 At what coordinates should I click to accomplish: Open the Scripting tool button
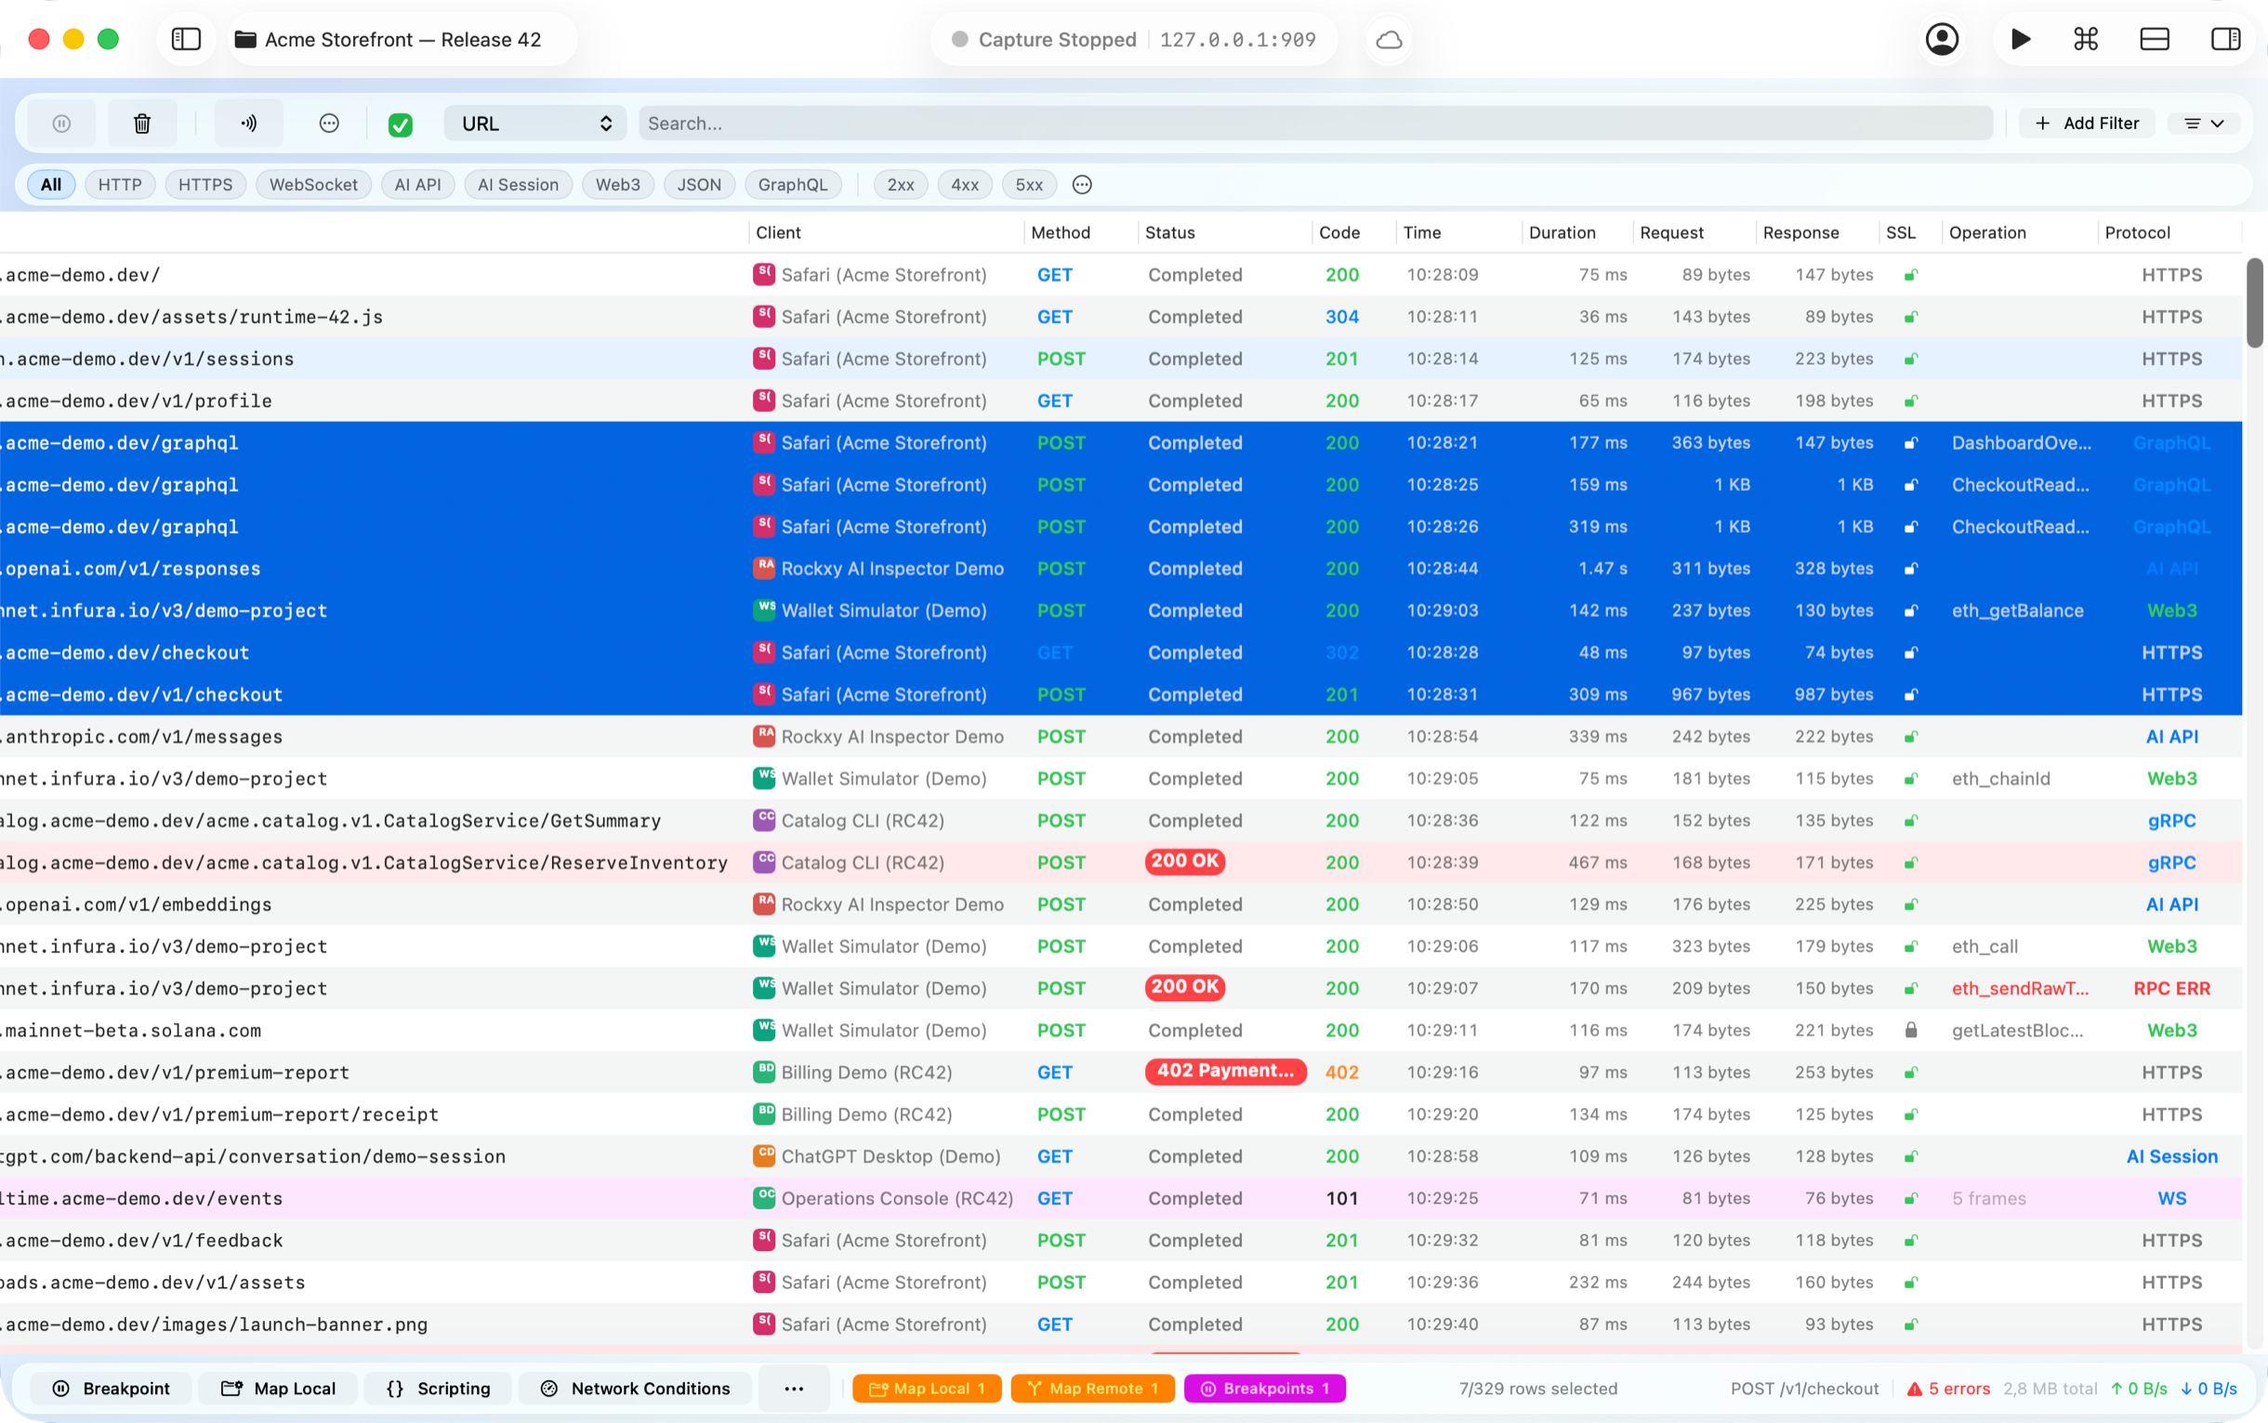[438, 1389]
